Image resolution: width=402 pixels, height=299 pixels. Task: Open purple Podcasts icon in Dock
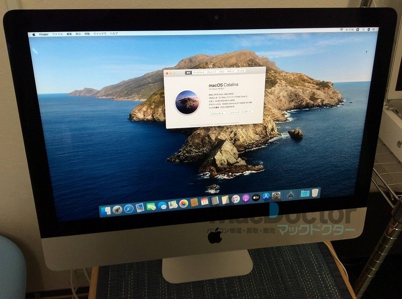point(246,198)
